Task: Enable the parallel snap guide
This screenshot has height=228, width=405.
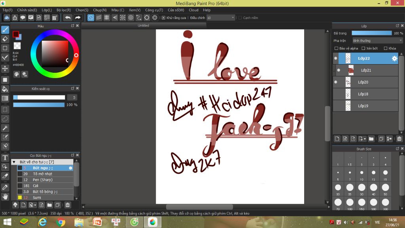Action: [98, 17]
